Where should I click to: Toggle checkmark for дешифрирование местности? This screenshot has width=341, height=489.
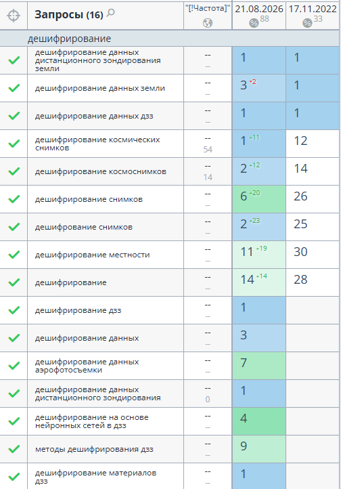(x=14, y=255)
